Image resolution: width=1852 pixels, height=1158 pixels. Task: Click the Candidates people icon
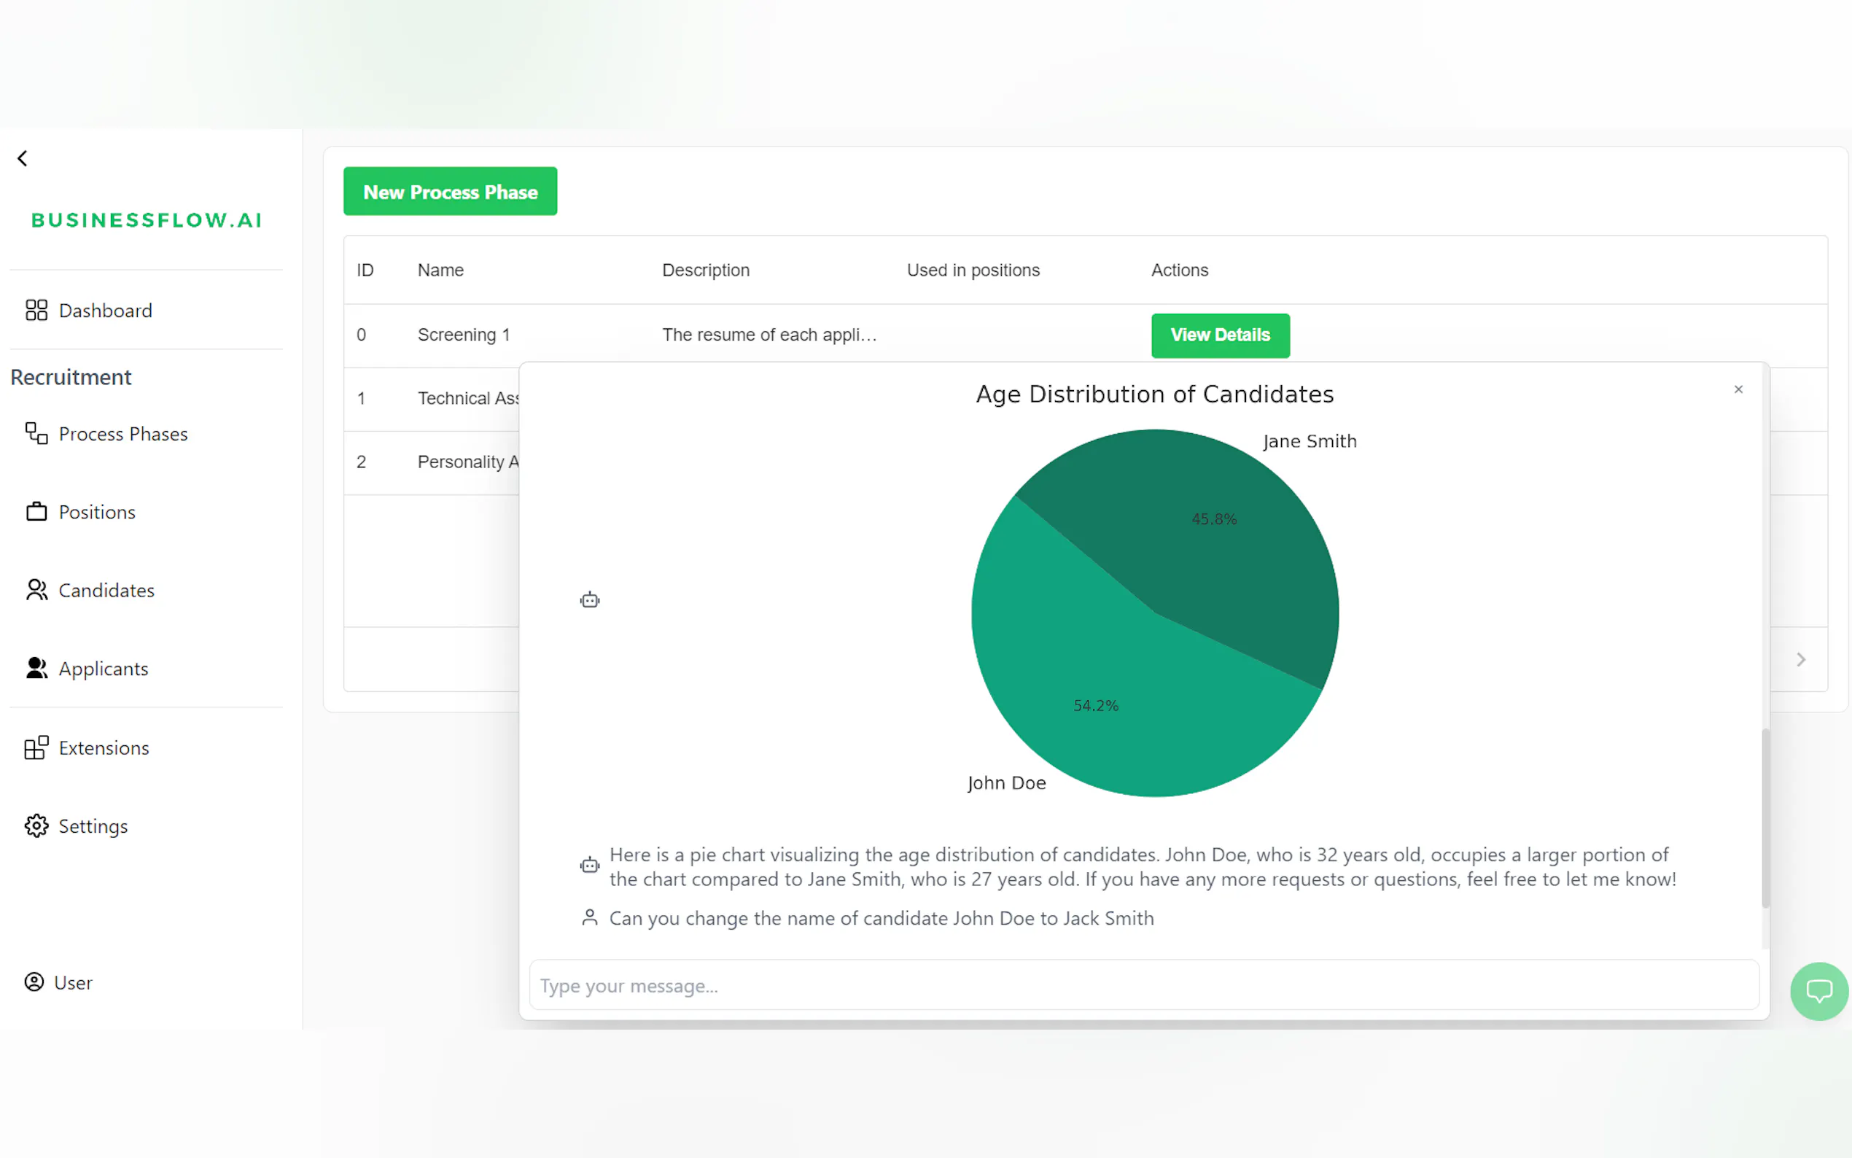36,590
